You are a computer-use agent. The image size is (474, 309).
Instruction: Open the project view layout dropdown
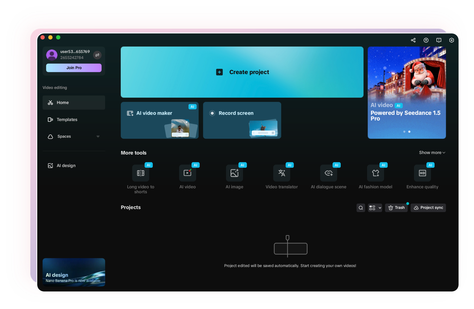click(375, 208)
